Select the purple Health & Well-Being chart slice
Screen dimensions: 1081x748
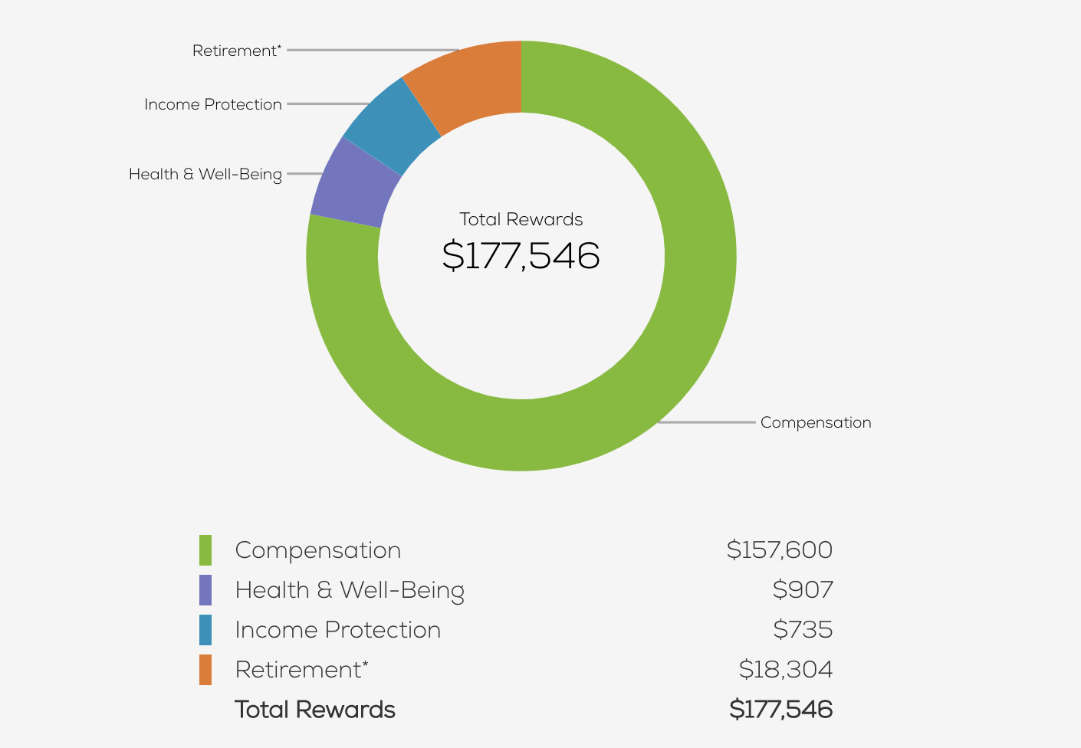354,185
